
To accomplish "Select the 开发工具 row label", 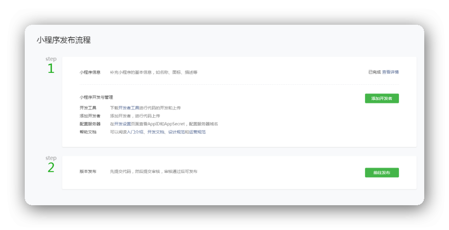I will click(x=88, y=108).
